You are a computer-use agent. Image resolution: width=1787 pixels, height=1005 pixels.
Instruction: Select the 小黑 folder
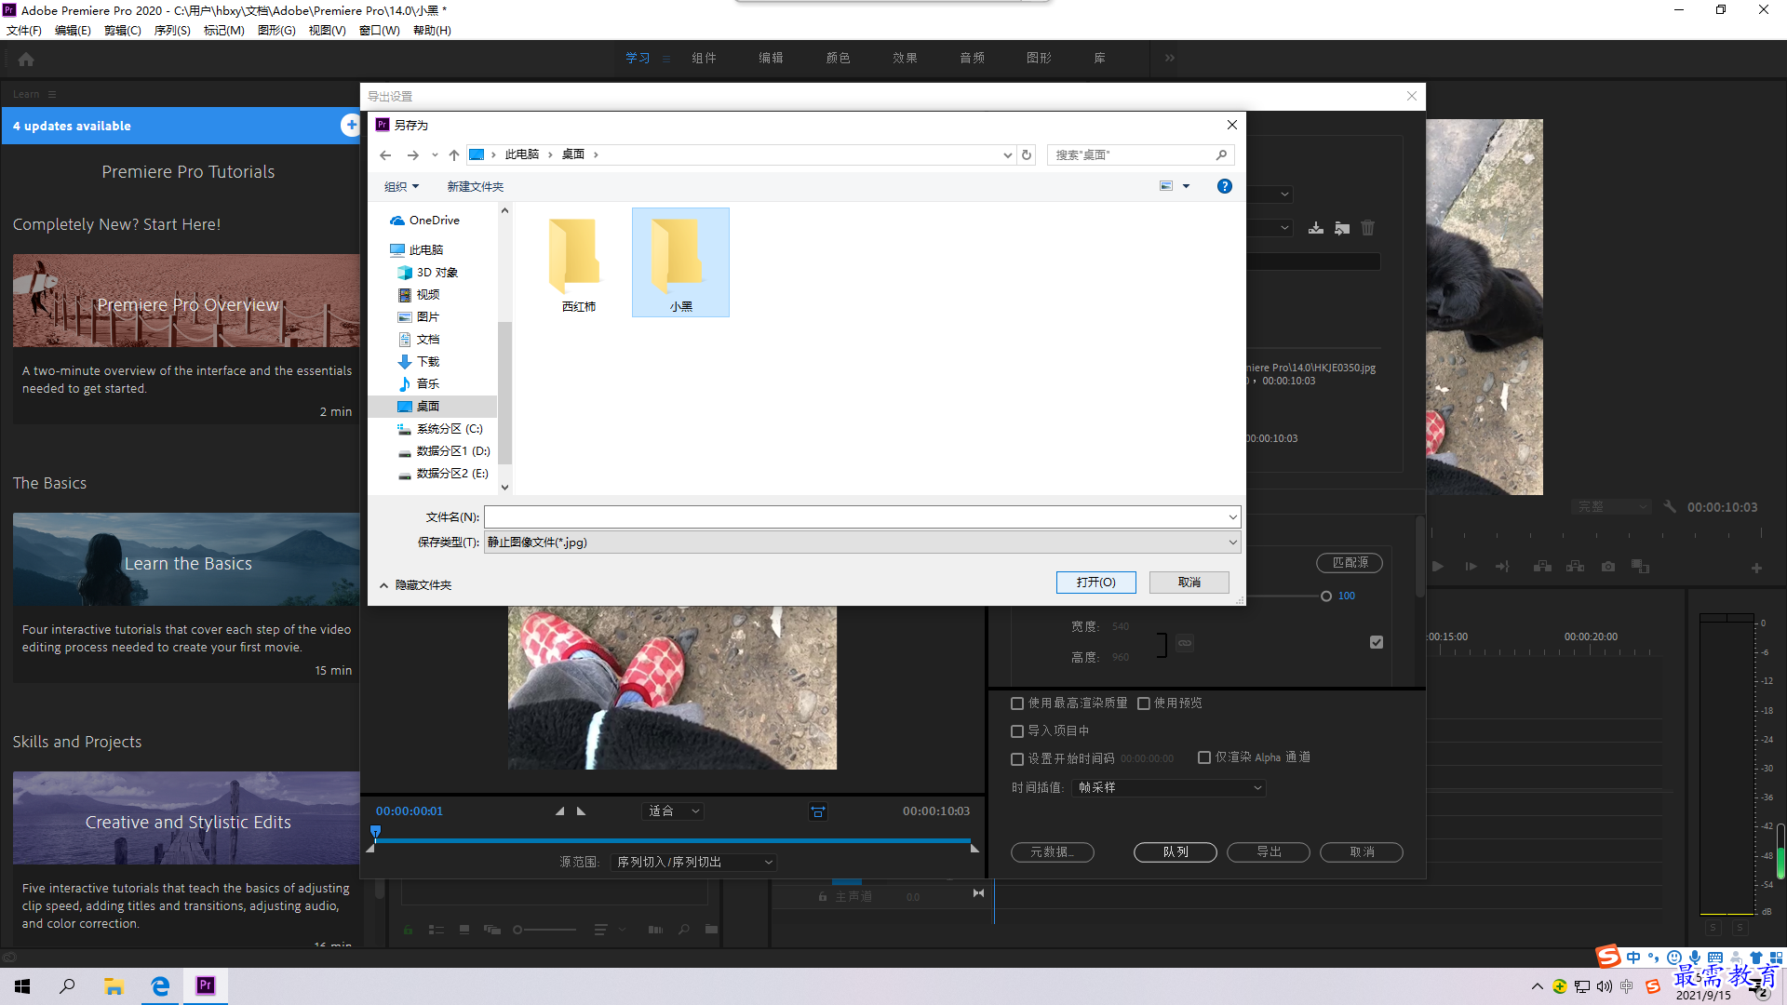(680, 264)
